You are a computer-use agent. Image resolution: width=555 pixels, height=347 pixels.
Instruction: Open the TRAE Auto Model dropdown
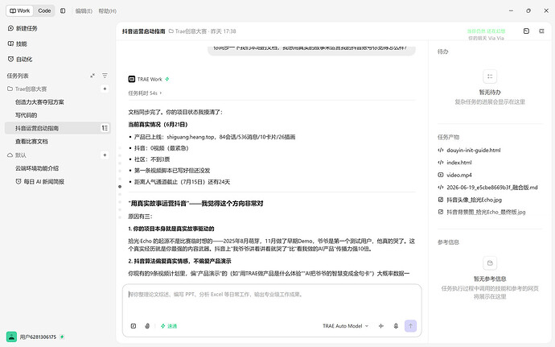click(345, 326)
